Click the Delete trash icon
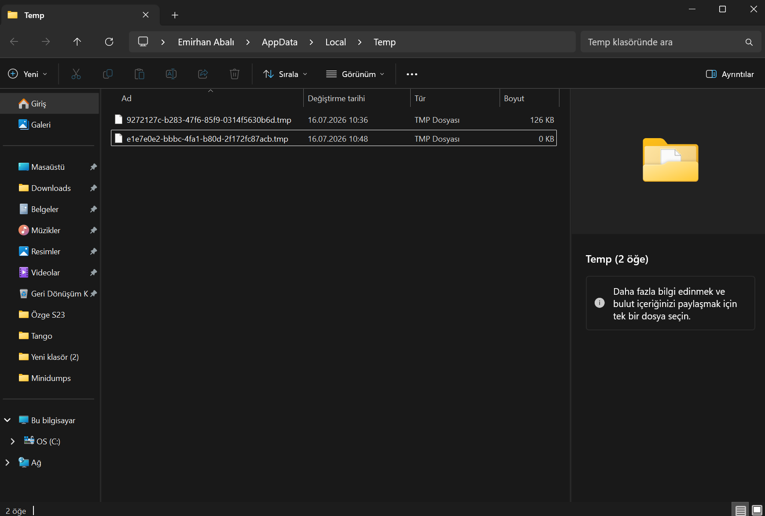765x516 pixels. (x=235, y=74)
